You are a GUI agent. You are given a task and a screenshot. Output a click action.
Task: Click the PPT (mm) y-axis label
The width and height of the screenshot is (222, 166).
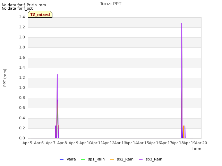pos(5,77)
